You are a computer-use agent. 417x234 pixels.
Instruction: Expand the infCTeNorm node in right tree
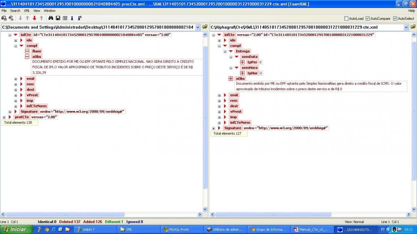point(219,123)
